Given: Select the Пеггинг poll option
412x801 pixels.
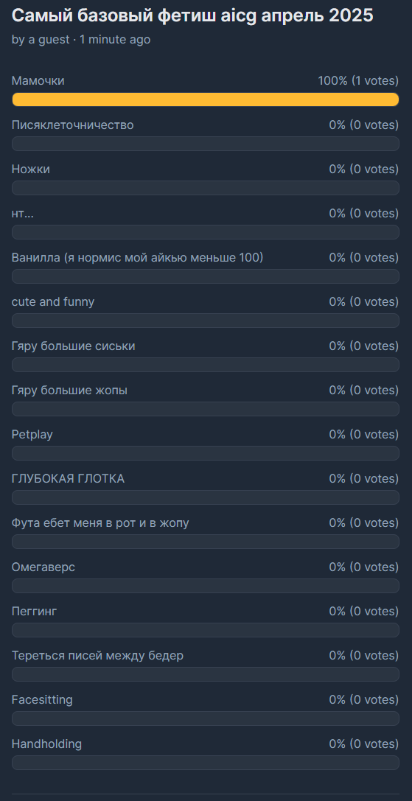Looking at the screenshot, I should [x=34, y=611].
